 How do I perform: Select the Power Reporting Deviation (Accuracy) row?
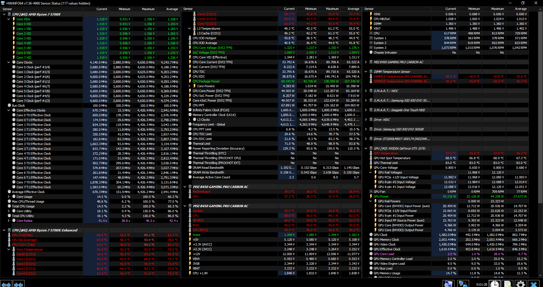272,148
